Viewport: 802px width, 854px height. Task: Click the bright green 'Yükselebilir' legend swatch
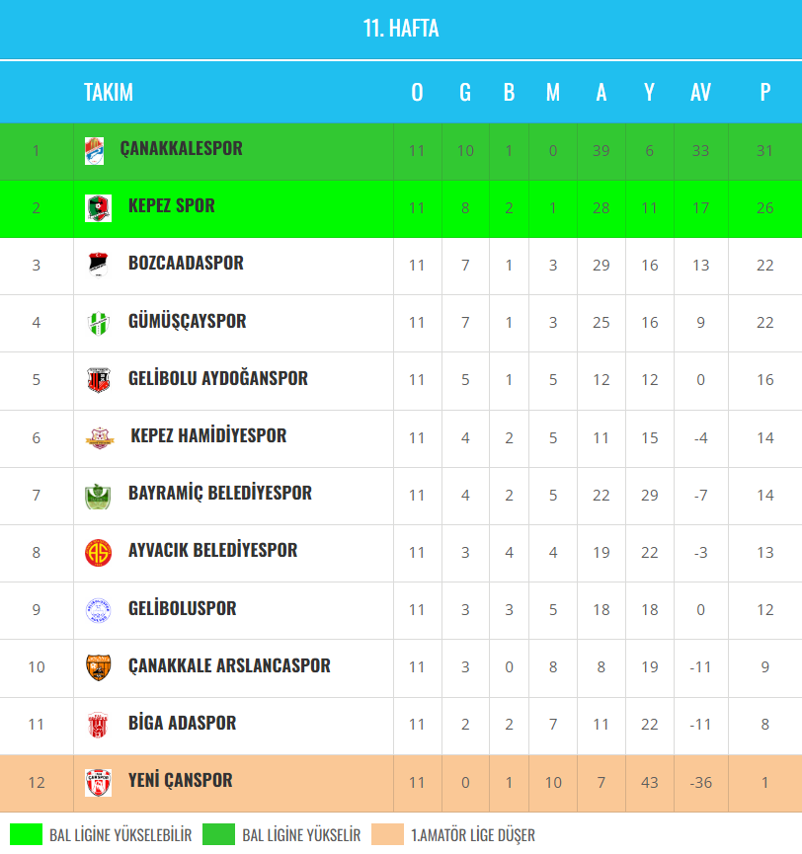(26, 834)
